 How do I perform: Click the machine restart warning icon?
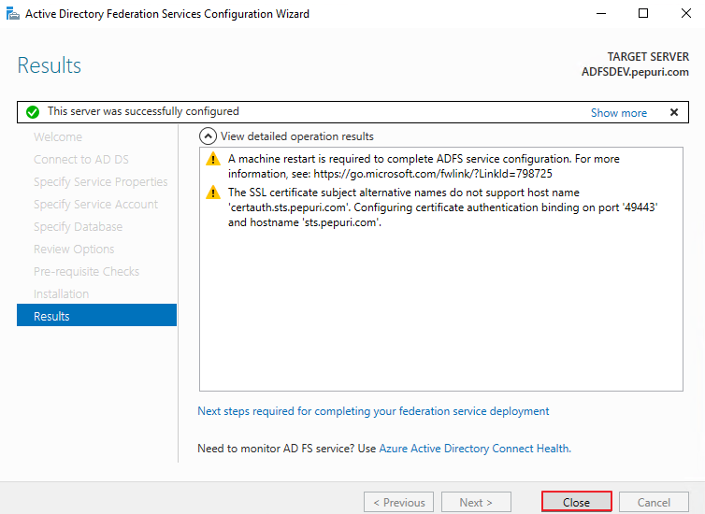(x=212, y=159)
